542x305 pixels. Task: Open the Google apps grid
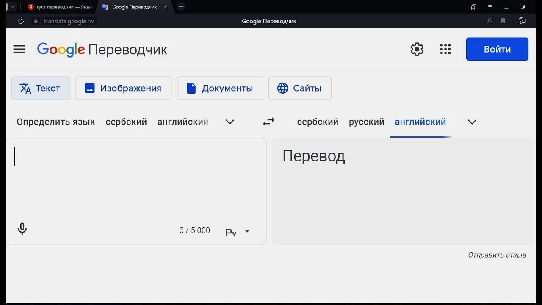tap(445, 49)
